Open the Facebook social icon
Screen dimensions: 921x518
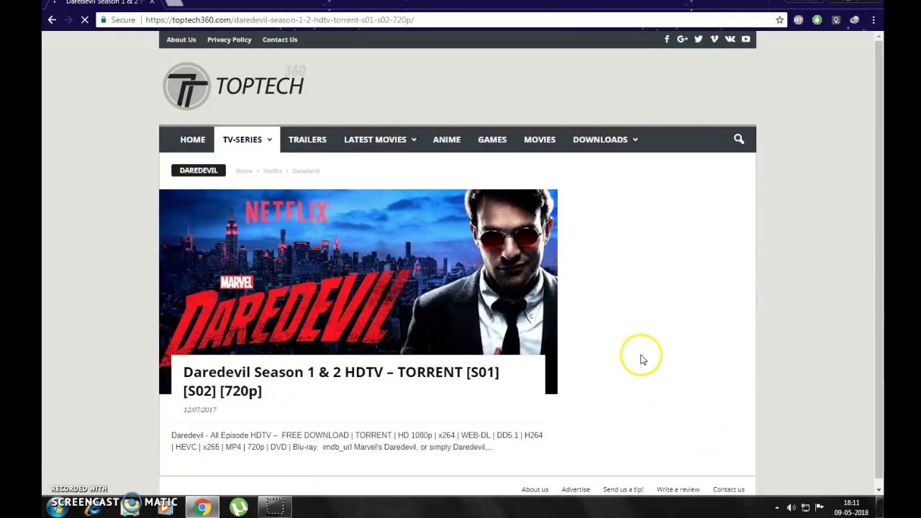(667, 40)
